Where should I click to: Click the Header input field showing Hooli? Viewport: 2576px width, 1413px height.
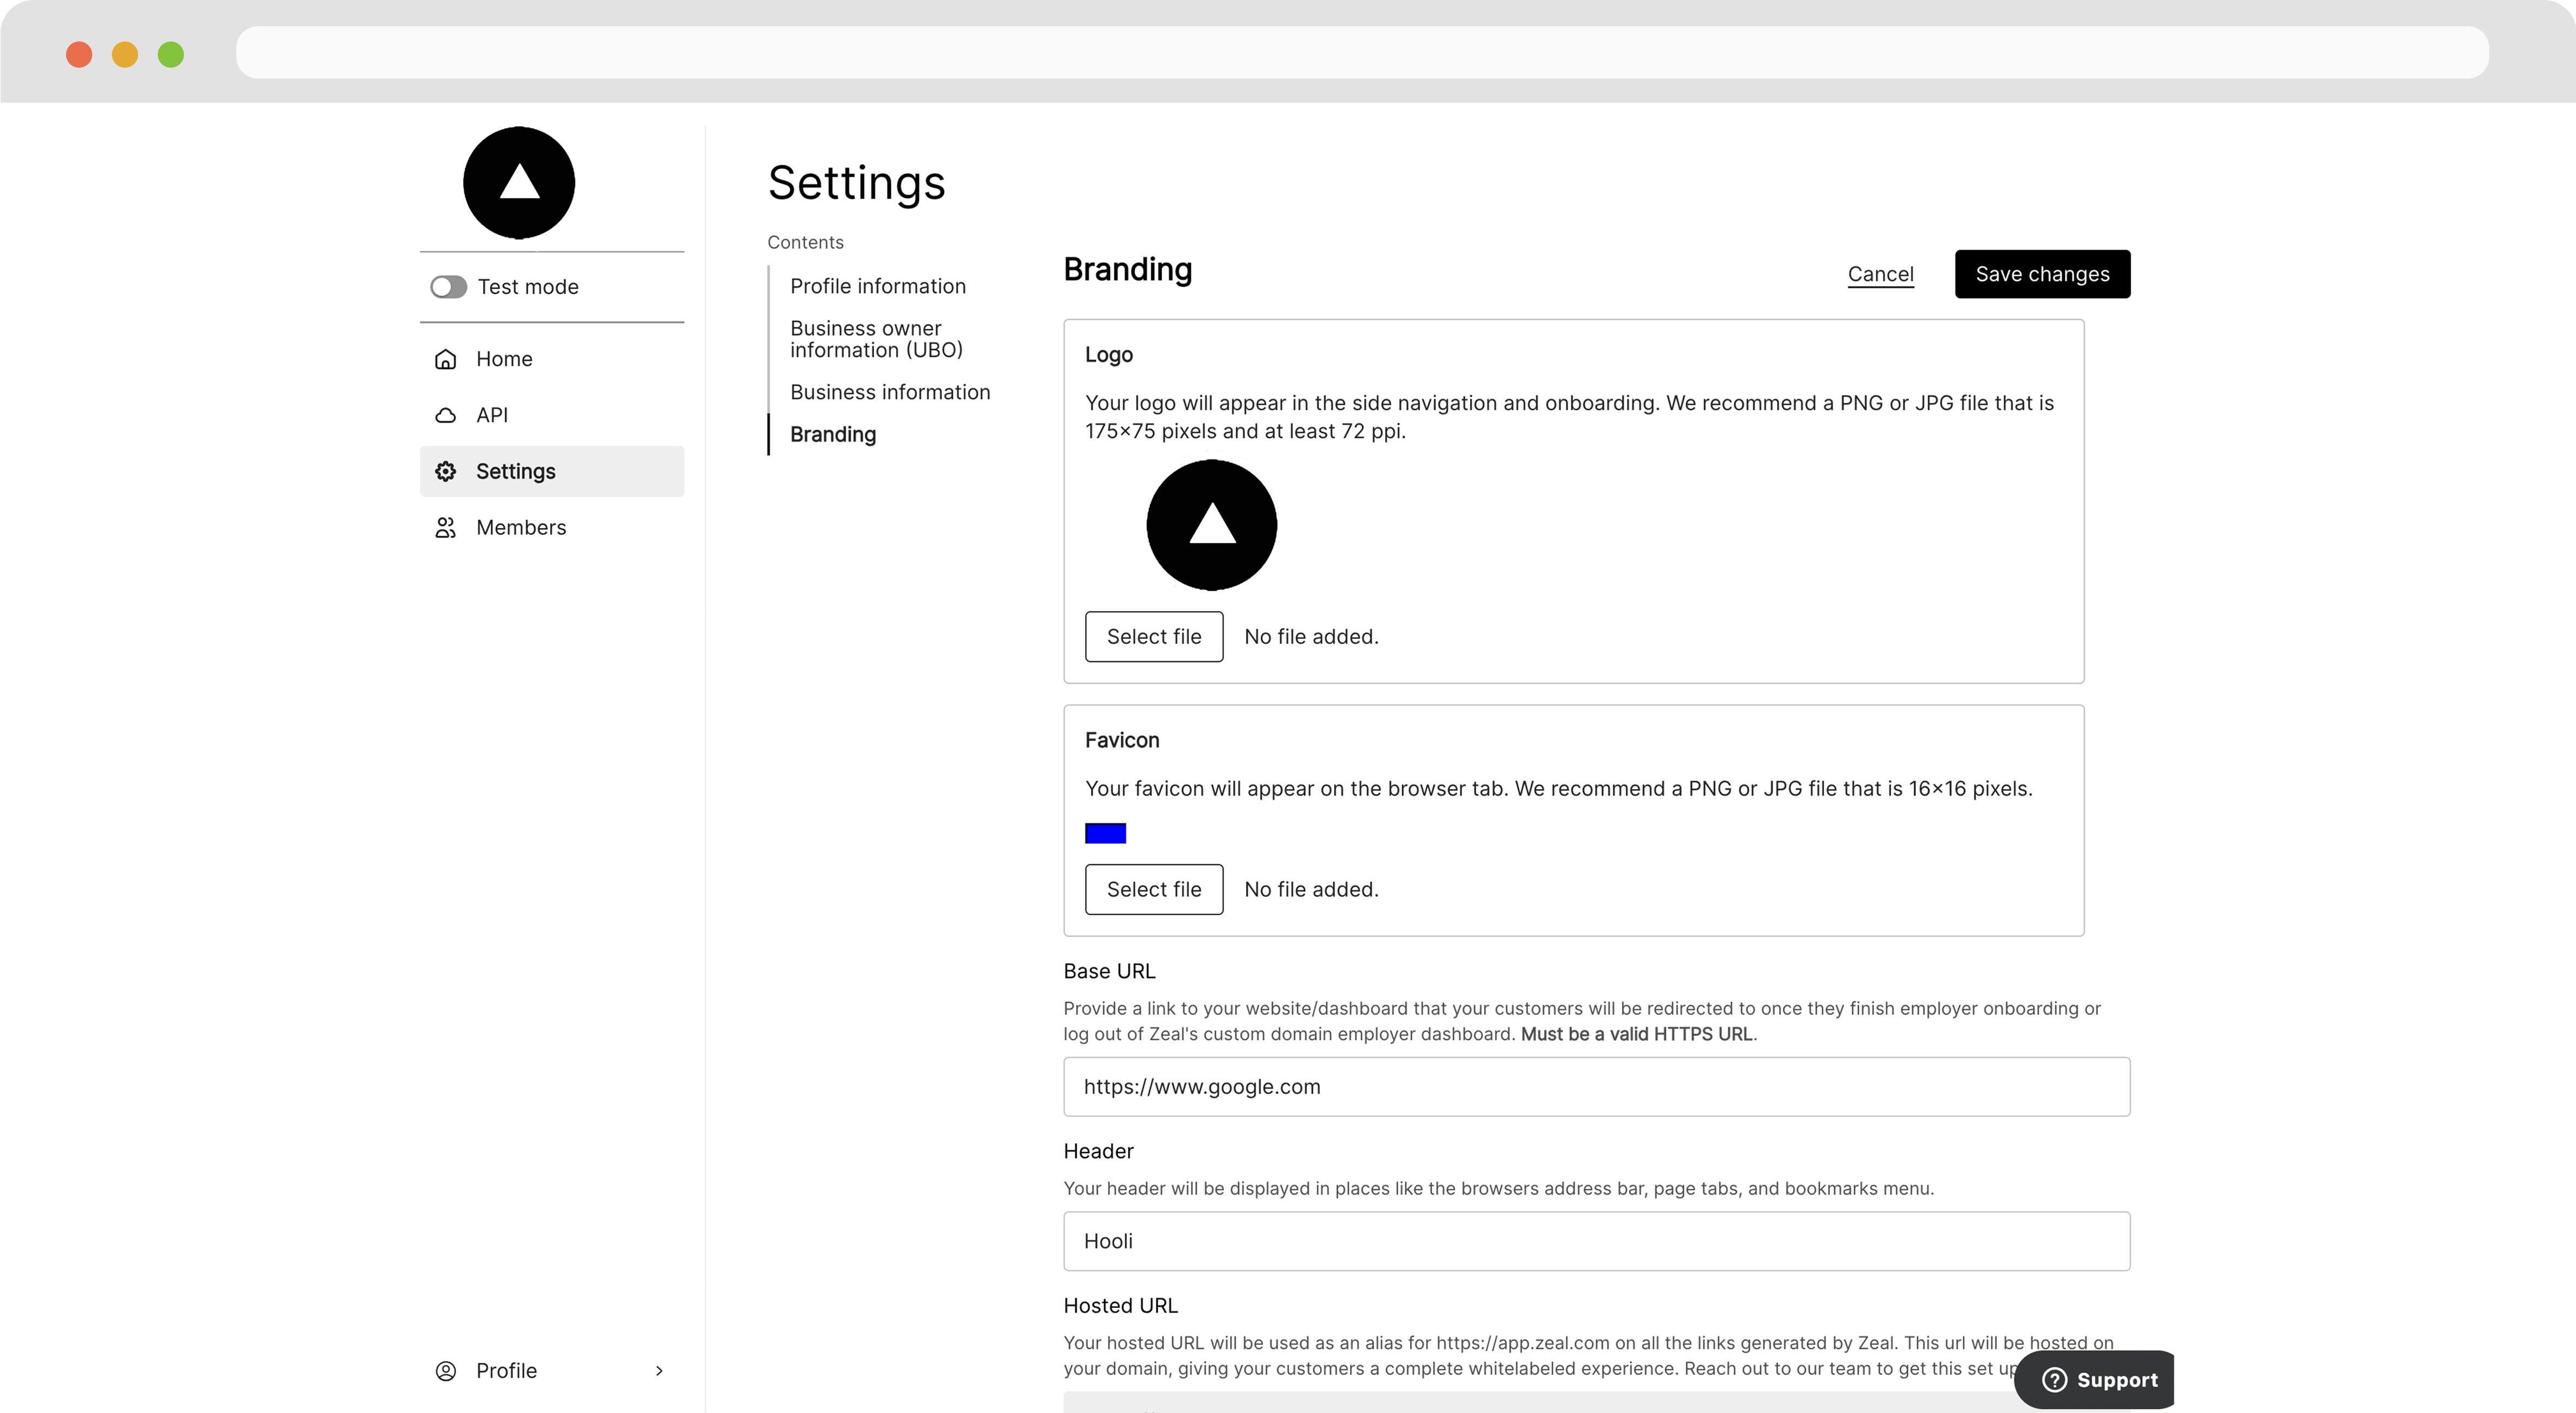1597,1241
